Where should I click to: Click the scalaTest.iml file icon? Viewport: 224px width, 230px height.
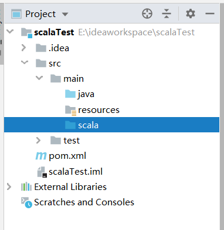click(42, 172)
